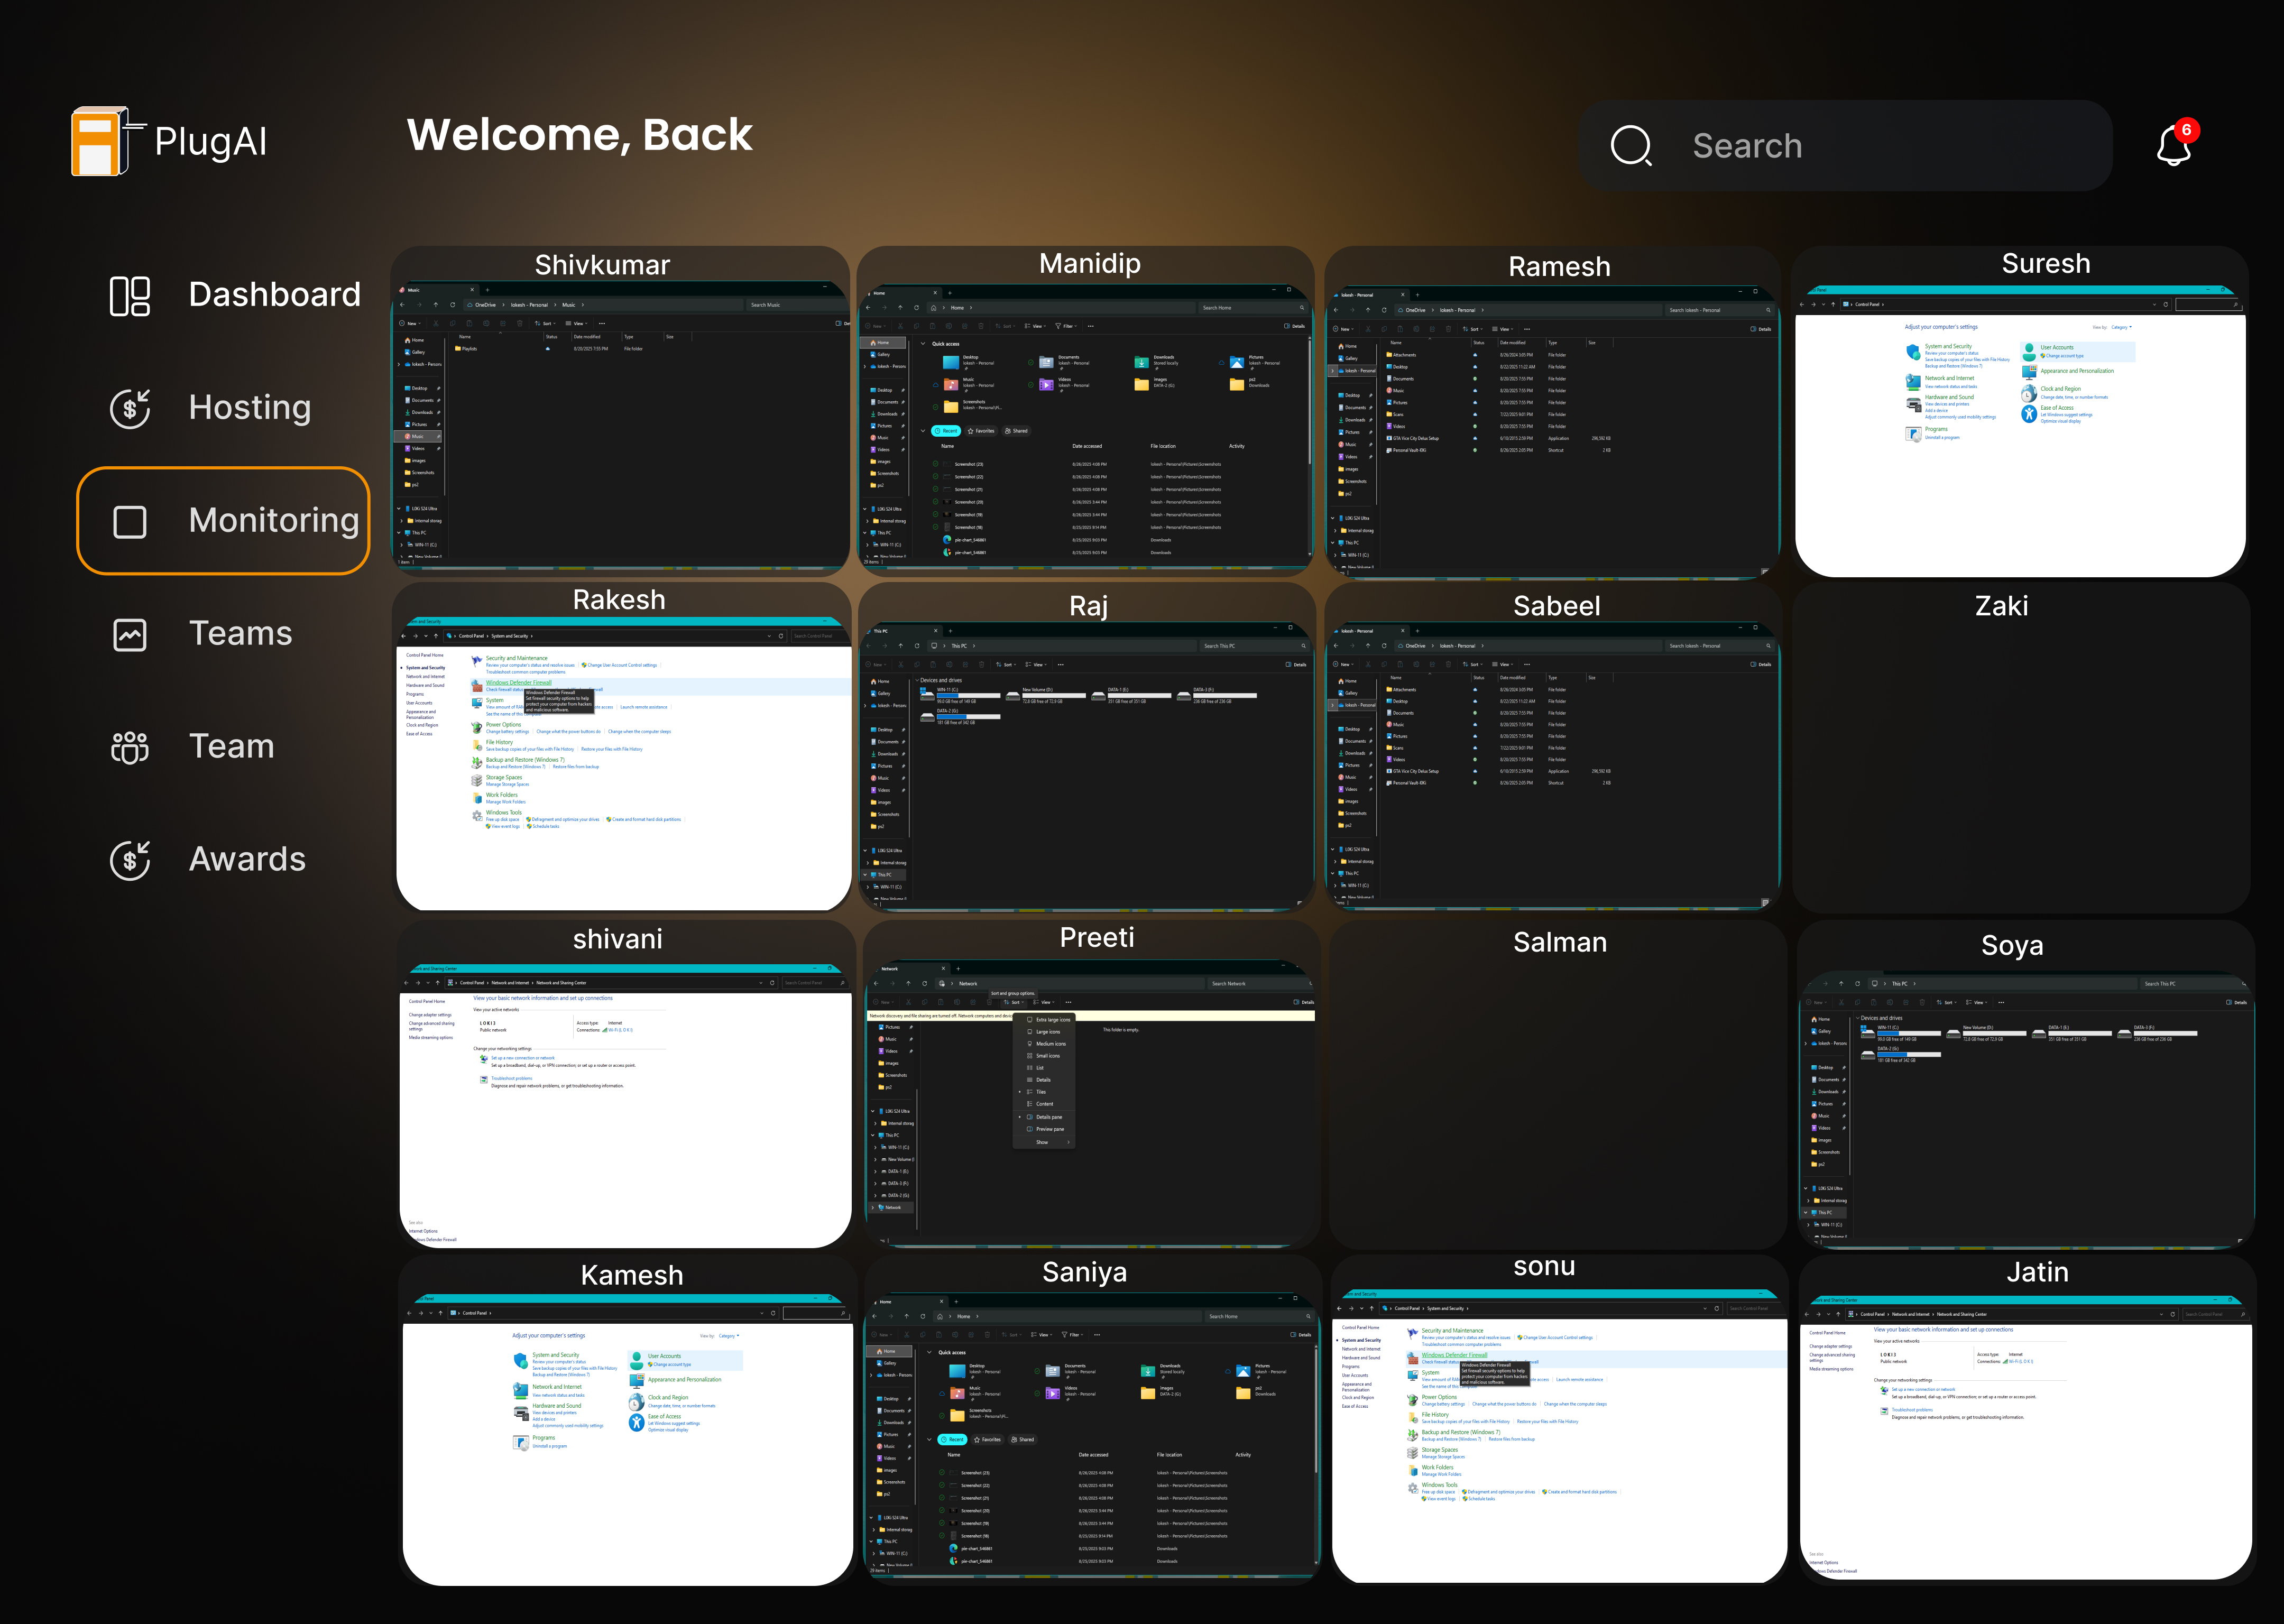The height and width of the screenshot is (1624, 2284).
Task: Click the Dashboard sidebar icon
Action: point(130,296)
